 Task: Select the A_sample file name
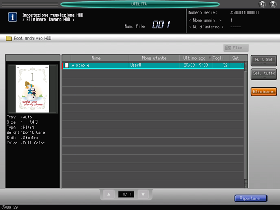click(80, 65)
